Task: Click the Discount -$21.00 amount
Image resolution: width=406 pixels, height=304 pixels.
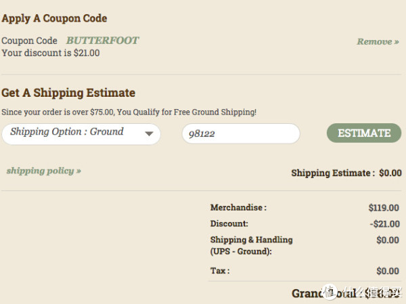Action: (x=385, y=223)
